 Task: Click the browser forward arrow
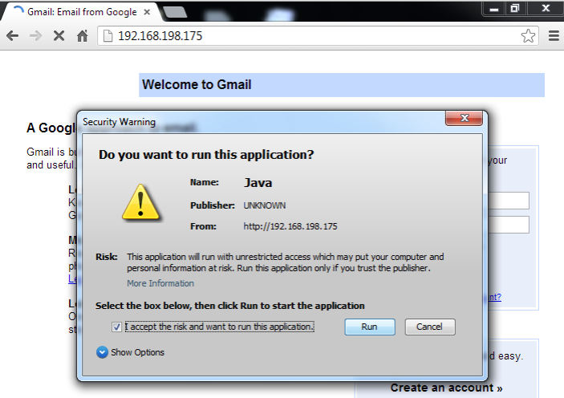tap(35, 35)
